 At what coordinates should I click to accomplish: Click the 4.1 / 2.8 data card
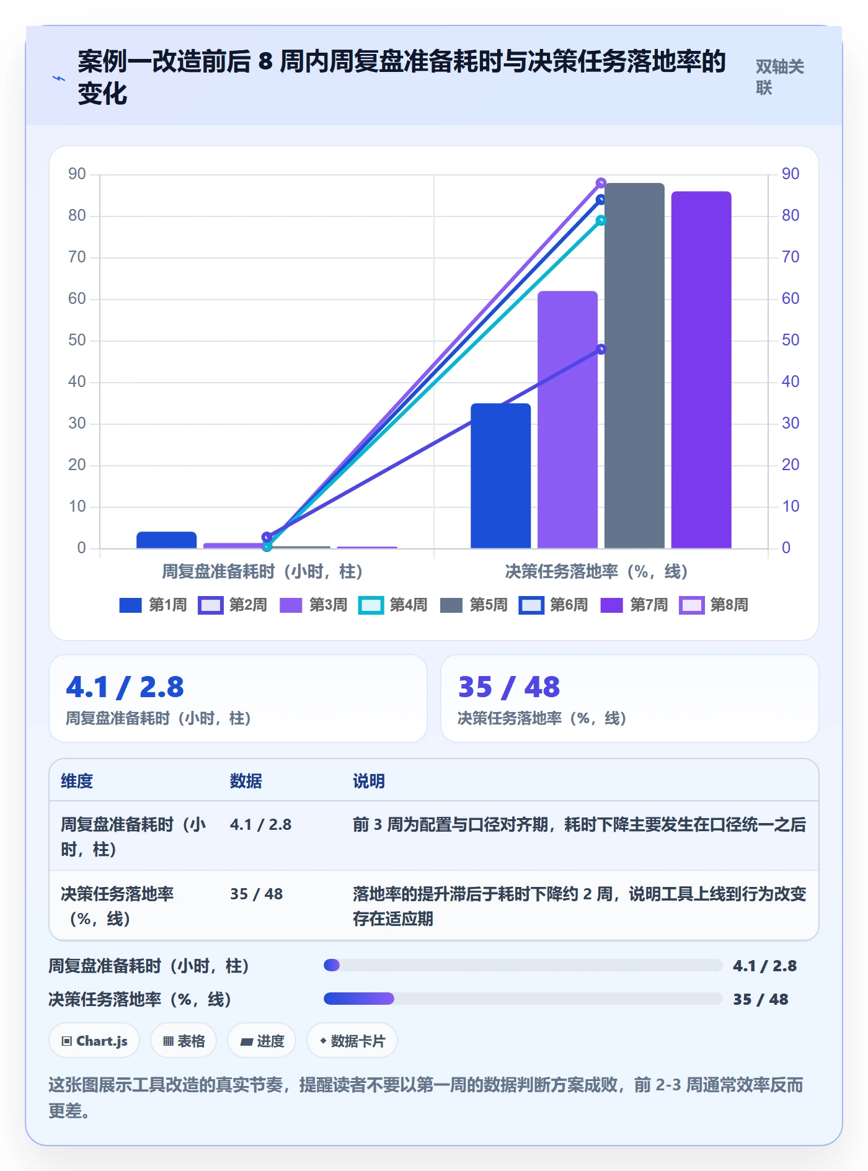(x=238, y=698)
